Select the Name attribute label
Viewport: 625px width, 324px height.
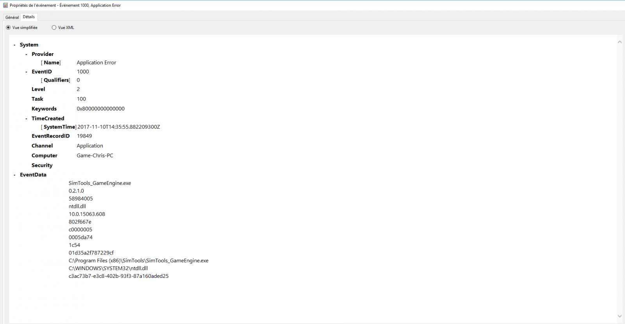[51, 63]
